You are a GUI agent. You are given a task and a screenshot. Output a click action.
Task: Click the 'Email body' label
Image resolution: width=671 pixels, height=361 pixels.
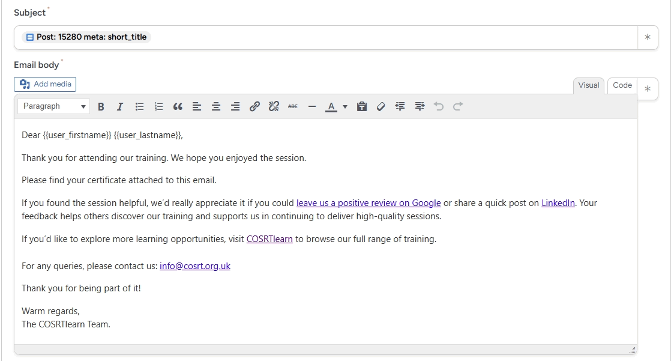point(37,65)
